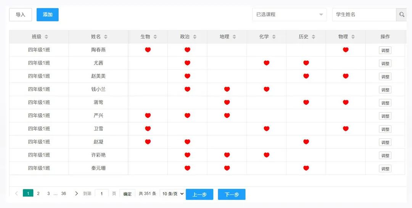Click 赵美美's 政治 heart icon

187,76
